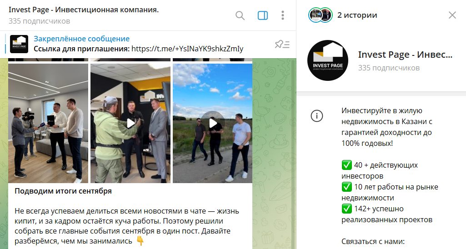
Task: Toggle the right info sidebar panel
Action: 263,15
